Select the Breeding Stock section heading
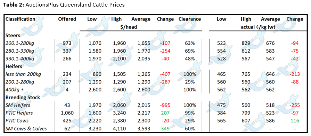Screen dimensions: 311x136 tap(23, 98)
